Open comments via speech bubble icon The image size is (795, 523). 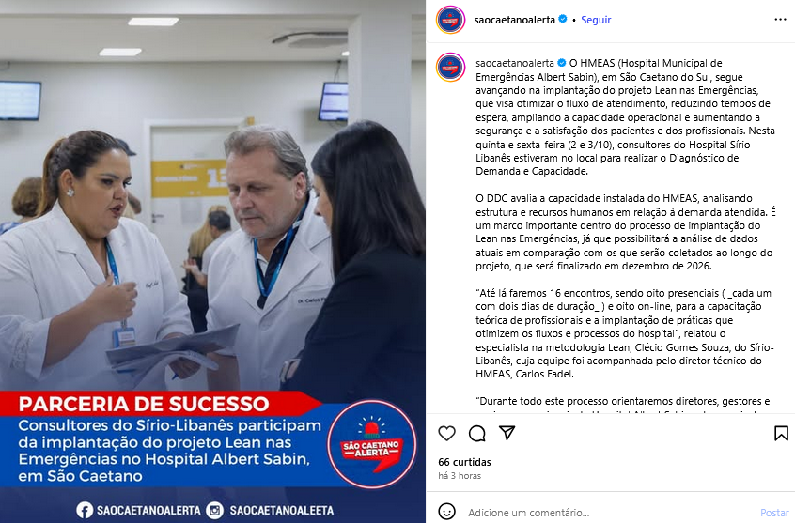click(x=477, y=433)
